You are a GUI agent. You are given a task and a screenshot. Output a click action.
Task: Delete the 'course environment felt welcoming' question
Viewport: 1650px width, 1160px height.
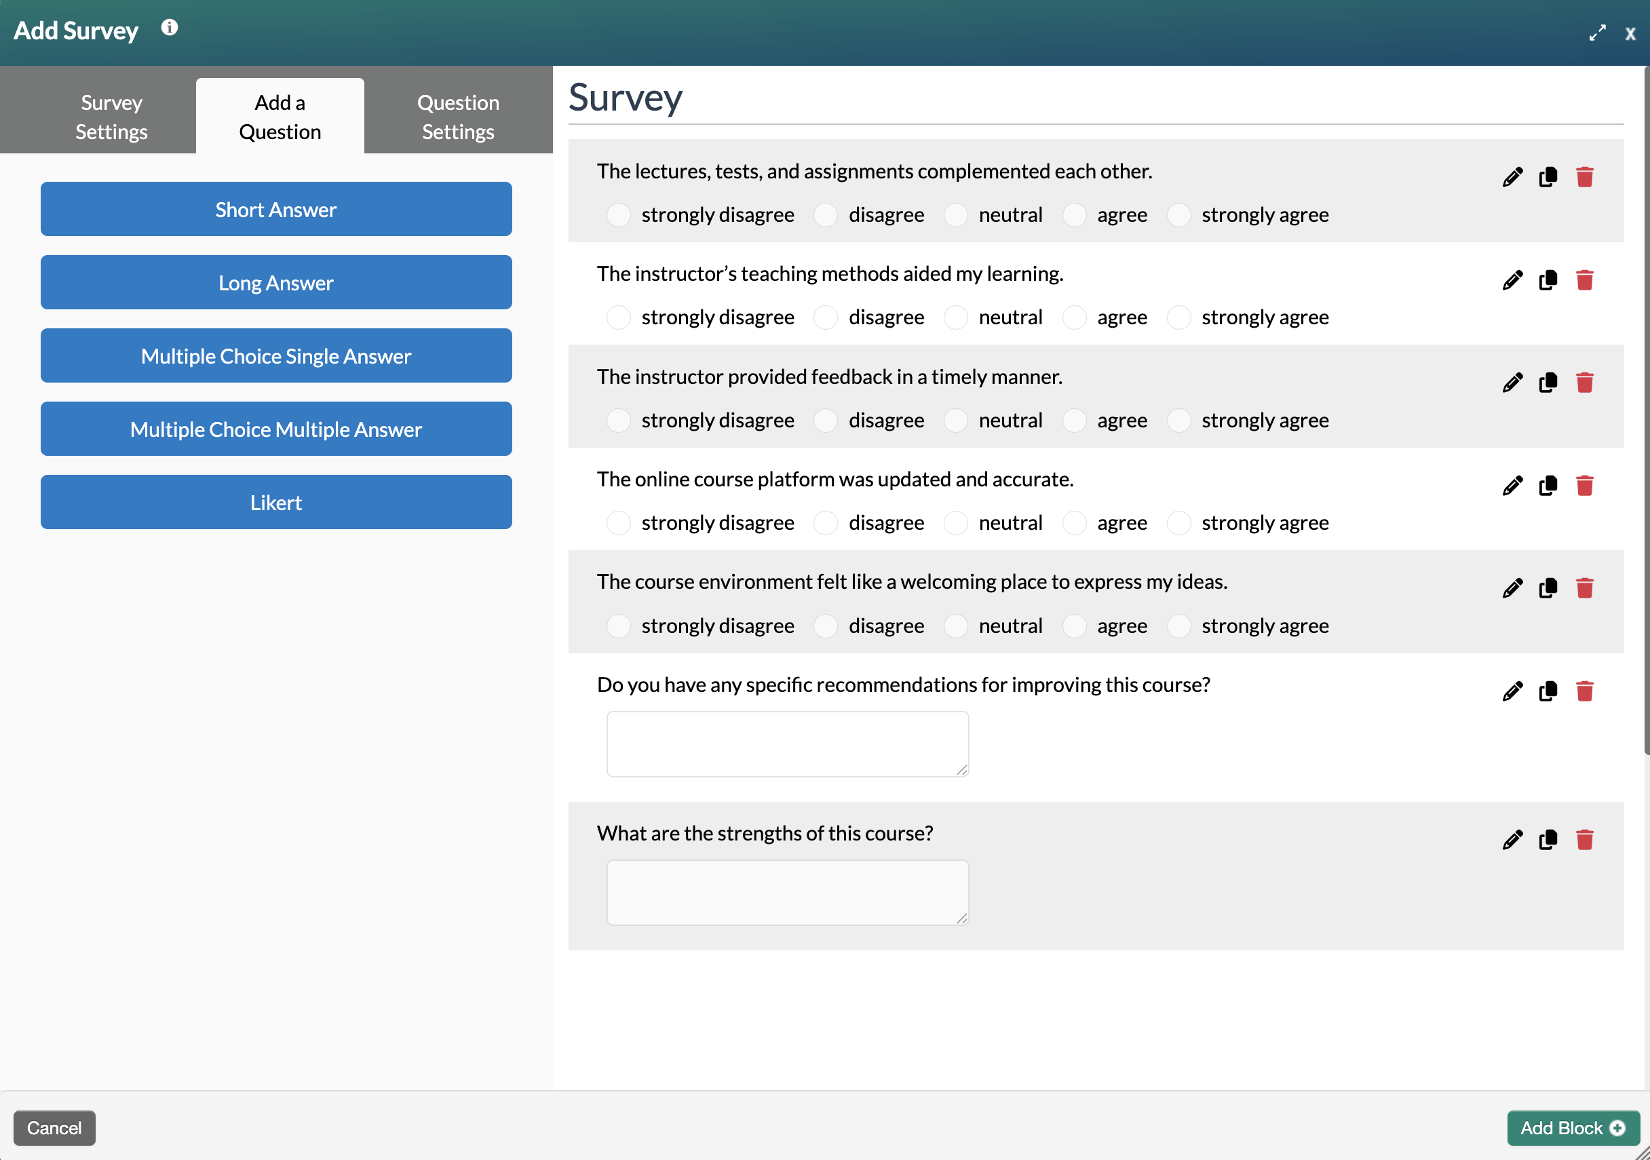(x=1585, y=588)
